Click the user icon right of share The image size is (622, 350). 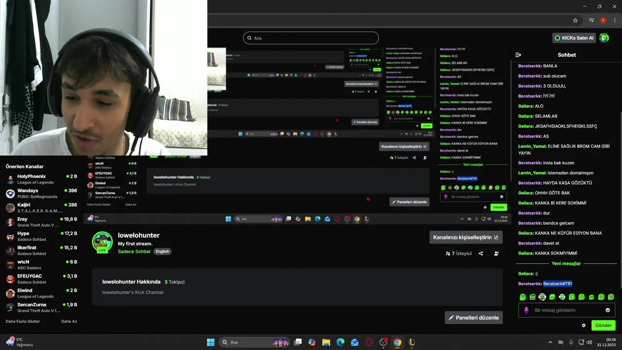(x=496, y=253)
